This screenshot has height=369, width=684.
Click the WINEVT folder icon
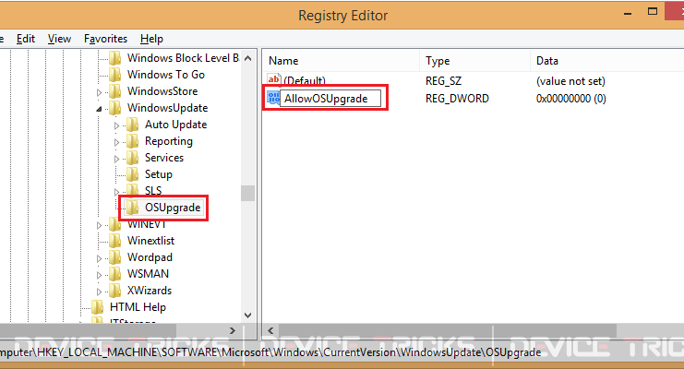click(115, 224)
